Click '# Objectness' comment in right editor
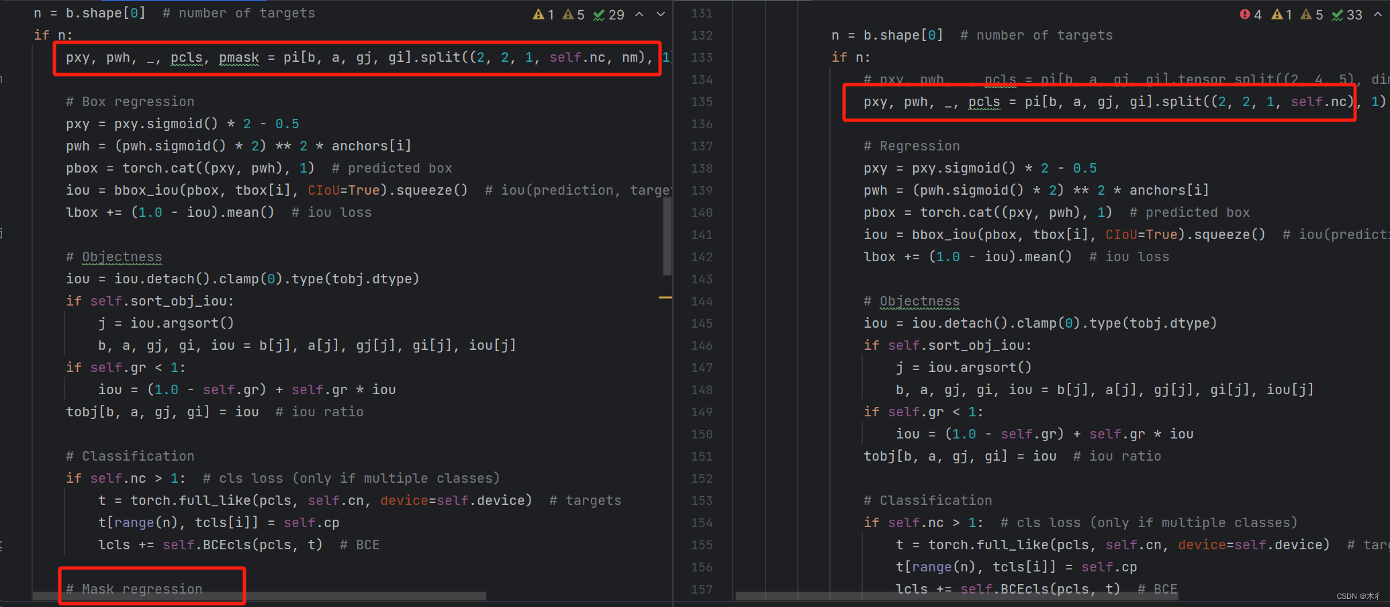Screen dimensions: 1390x607 click(x=911, y=301)
